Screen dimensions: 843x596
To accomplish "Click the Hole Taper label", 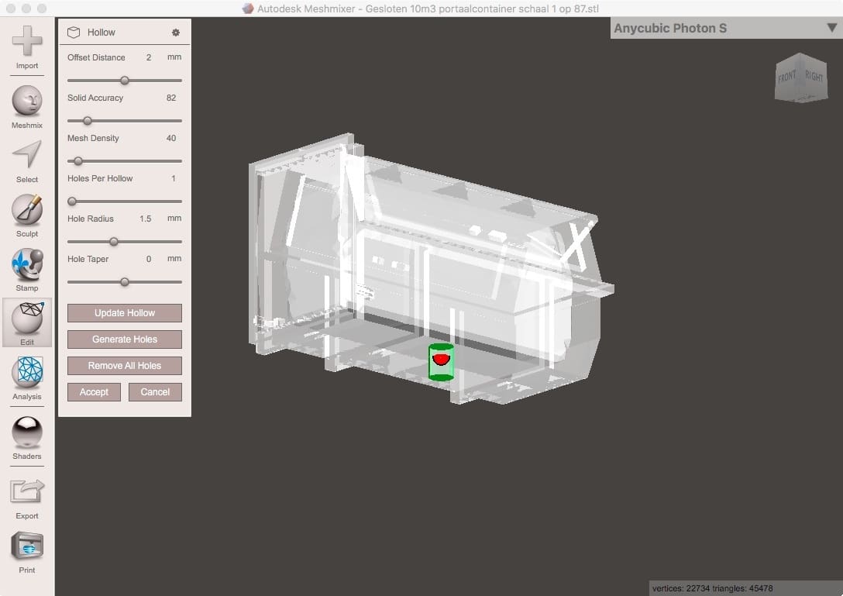I will tap(88, 260).
